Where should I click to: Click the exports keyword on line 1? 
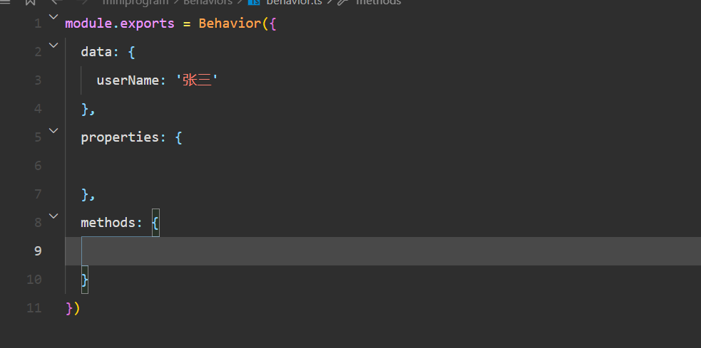click(147, 23)
